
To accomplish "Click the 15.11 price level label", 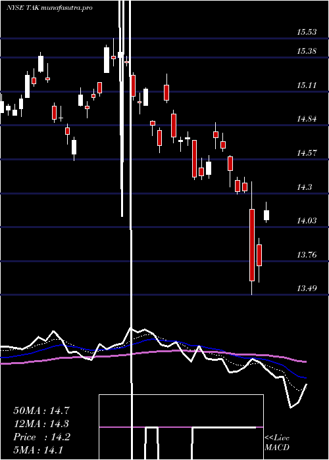I will coord(307,85).
